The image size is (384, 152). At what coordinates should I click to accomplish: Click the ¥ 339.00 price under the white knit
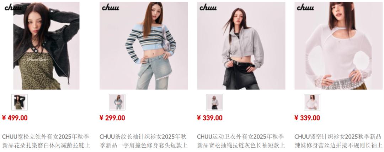point(307,118)
